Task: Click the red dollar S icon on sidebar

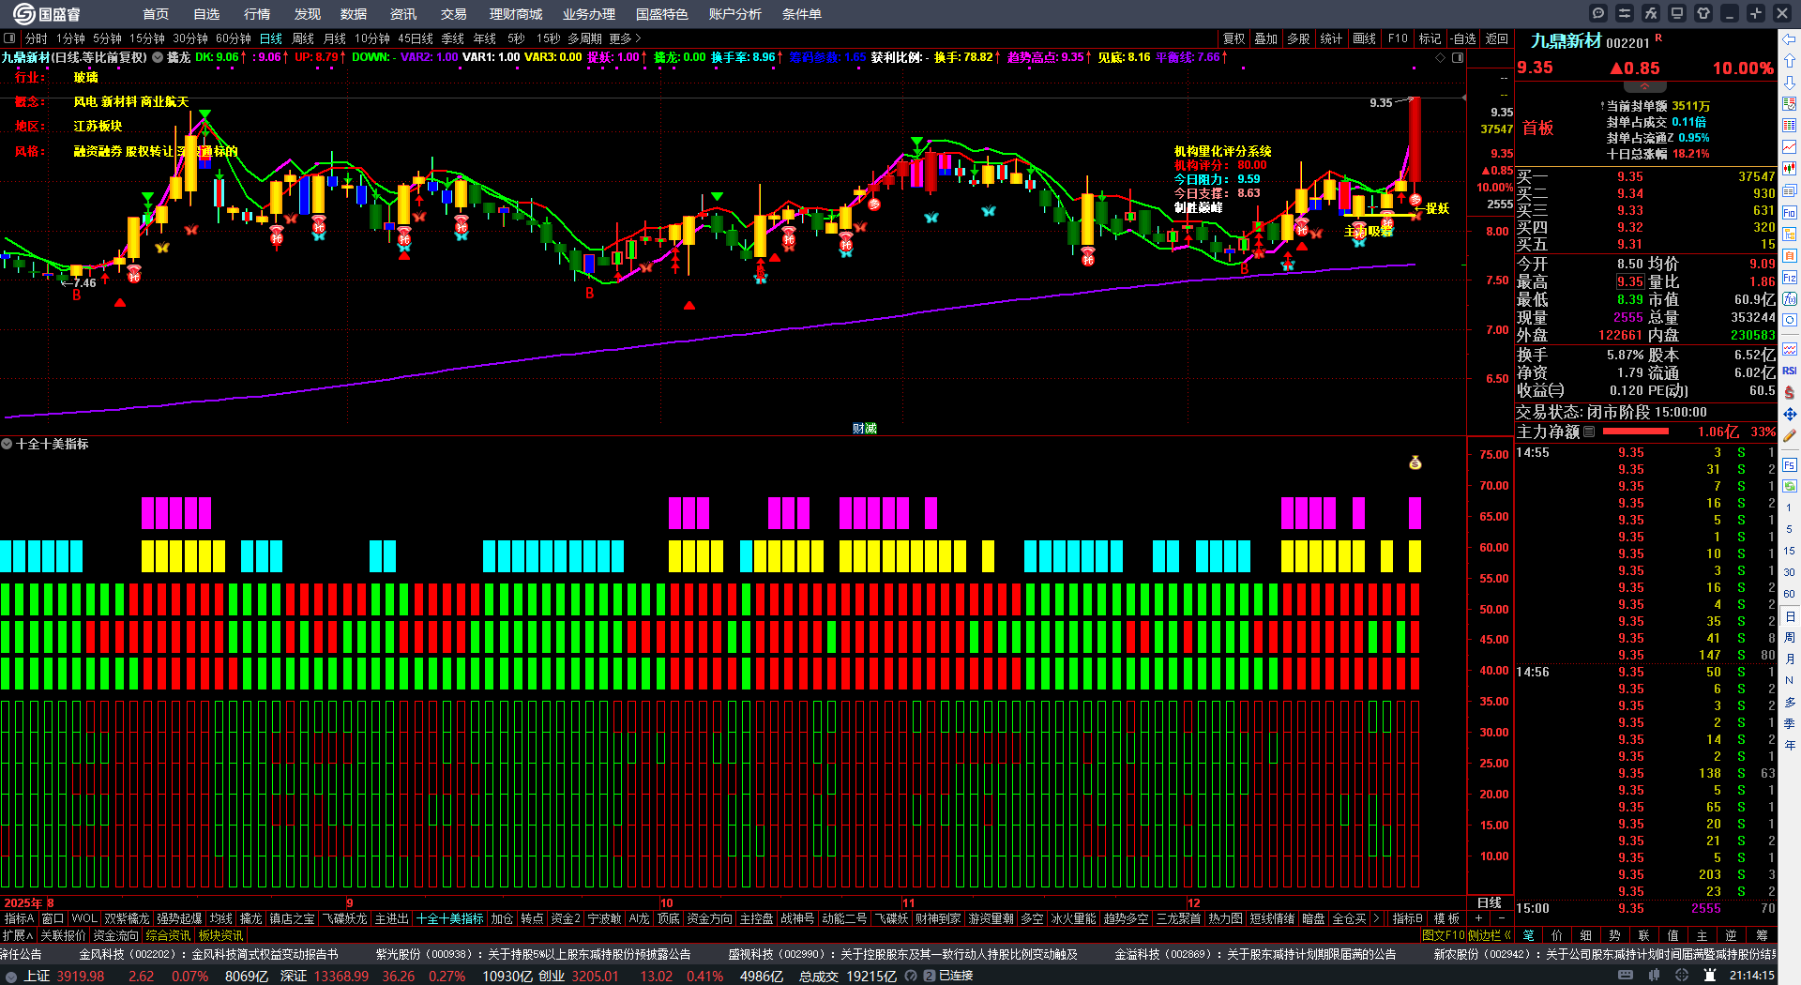Action: pos(1790,392)
